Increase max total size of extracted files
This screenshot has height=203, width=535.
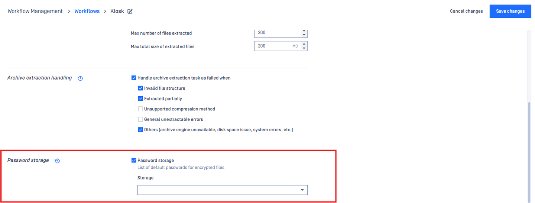pos(304,44)
